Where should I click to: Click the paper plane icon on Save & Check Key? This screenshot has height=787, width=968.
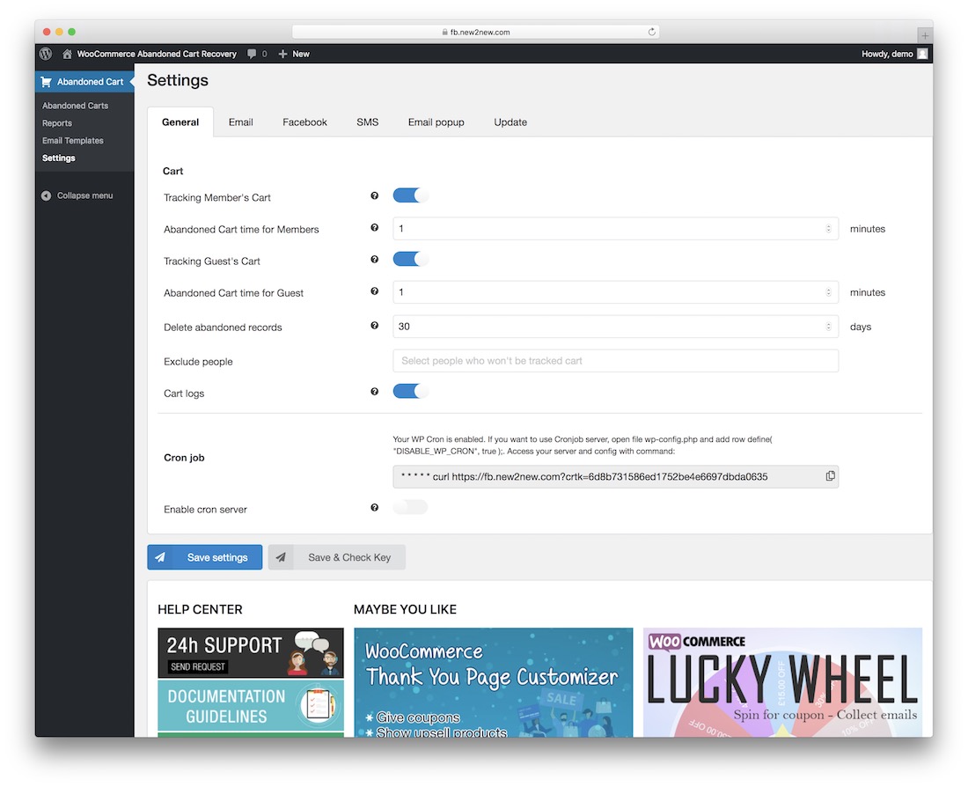click(281, 557)
